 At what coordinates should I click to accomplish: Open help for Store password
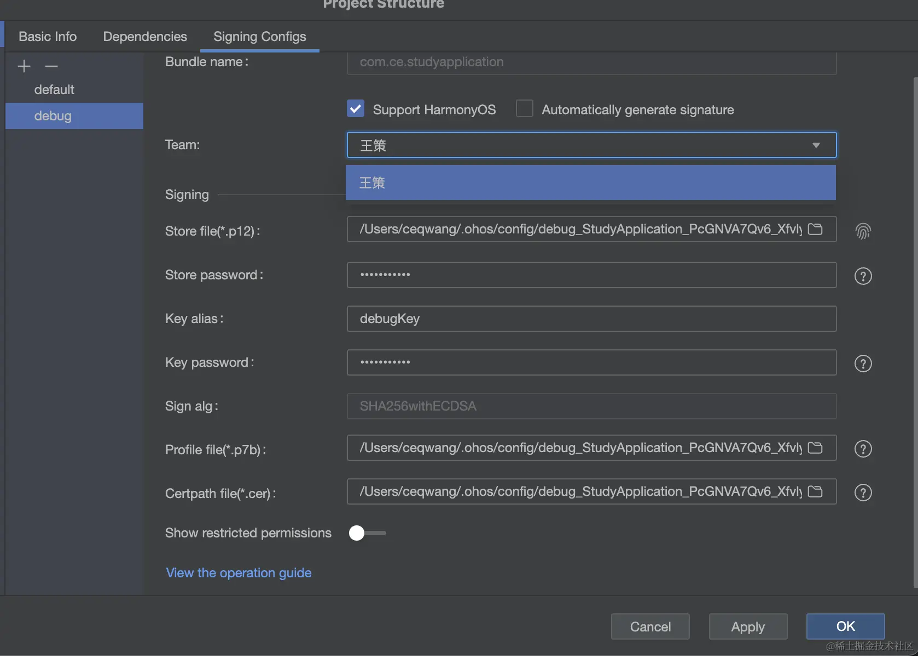(863, 276)
